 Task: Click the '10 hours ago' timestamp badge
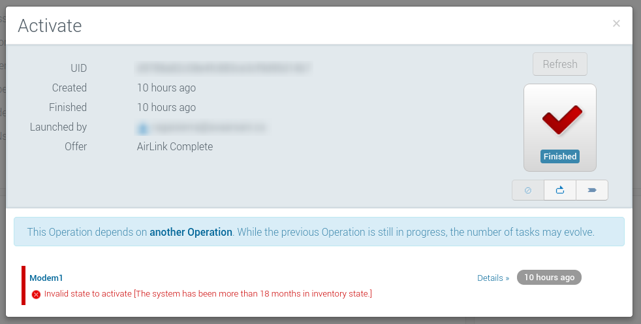pyautogui.click(x=549, y=278)
